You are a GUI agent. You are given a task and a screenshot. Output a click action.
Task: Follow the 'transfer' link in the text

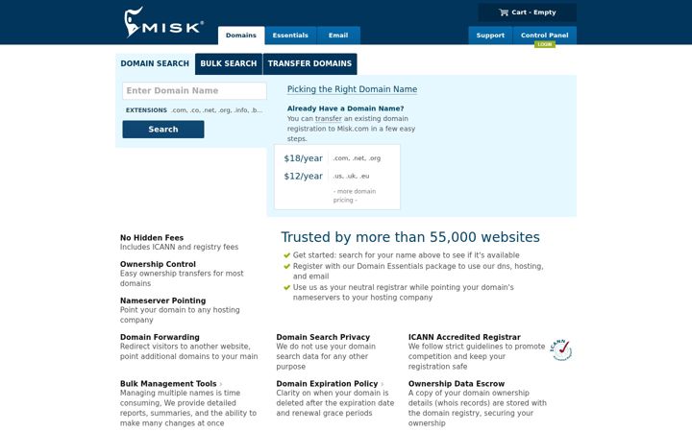(329, 119)
